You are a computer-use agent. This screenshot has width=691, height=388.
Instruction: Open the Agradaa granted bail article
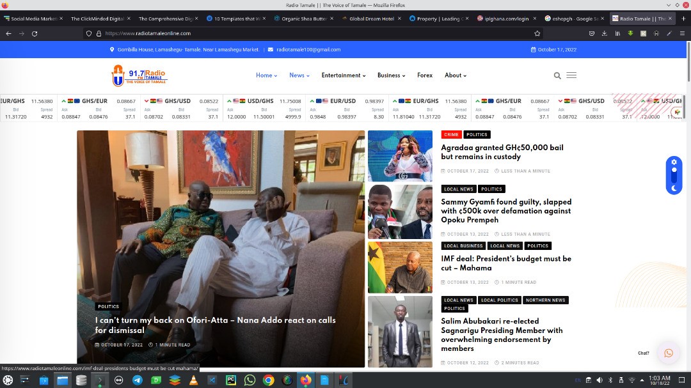502,151
